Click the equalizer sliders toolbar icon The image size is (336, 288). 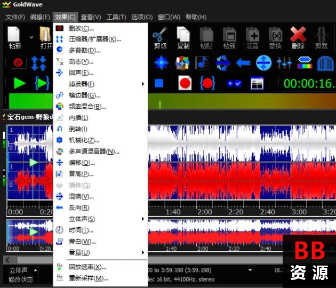284,63
